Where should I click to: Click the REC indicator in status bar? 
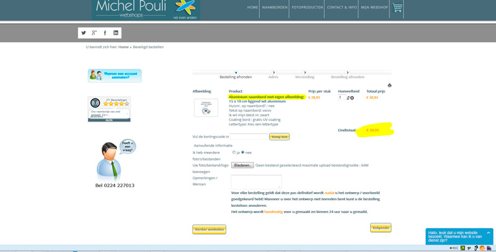click(454, 248)
